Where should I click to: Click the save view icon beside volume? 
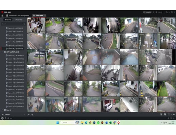coord(32,115)
